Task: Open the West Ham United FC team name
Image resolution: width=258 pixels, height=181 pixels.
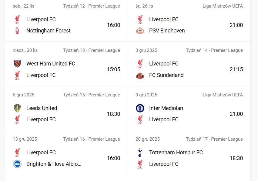Action: (51, 64)
